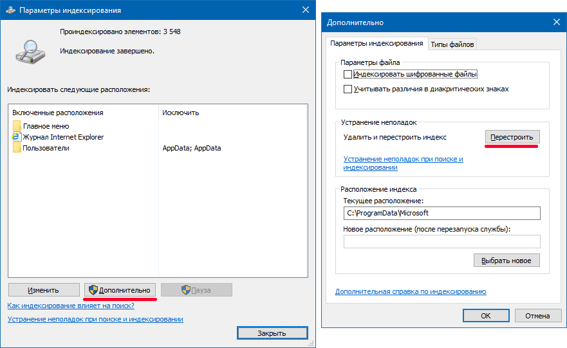
Task: Open Дополнительная справка по индексированию link
Action: 411,291
